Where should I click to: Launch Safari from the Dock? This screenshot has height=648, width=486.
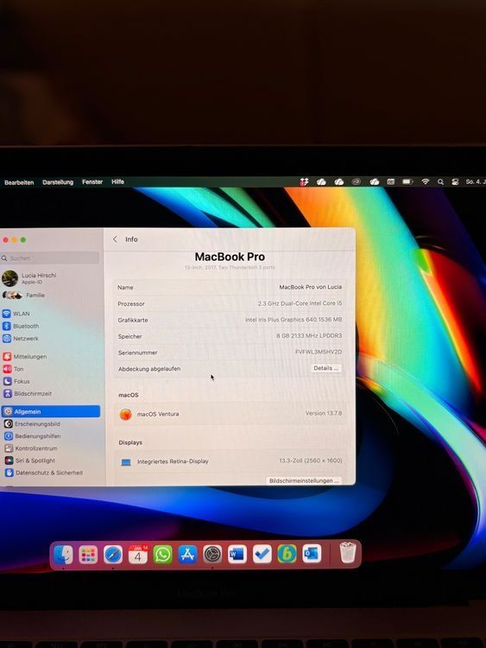click(x=113, y=554)
